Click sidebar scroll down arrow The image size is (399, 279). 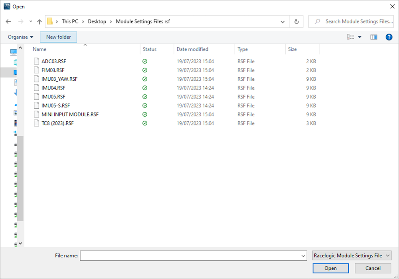(20, 243)
